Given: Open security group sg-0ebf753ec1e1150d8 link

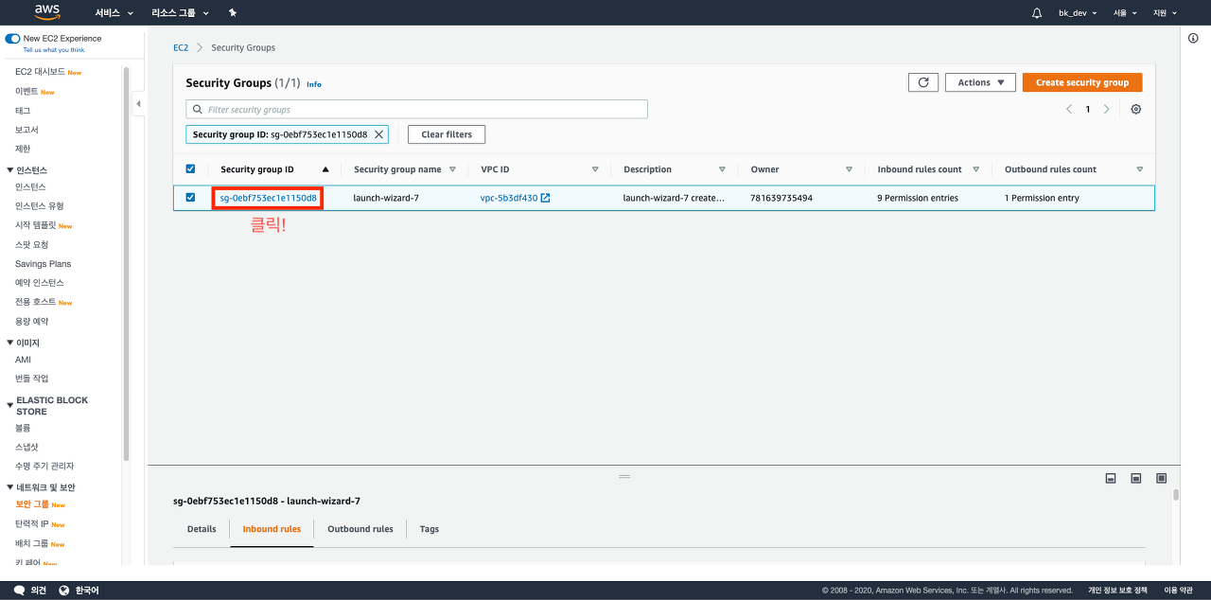Looking at the screenshot, I should [x=268, y=198].
